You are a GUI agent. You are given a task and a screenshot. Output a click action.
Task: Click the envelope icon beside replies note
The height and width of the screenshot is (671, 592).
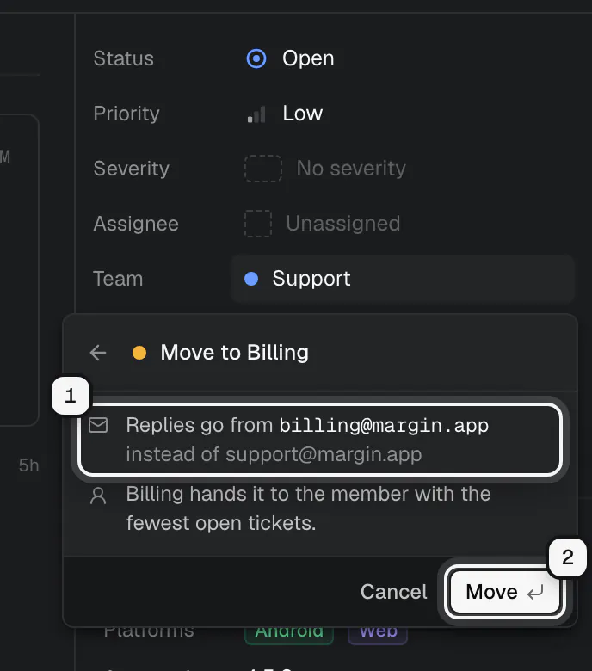[98, 425]
